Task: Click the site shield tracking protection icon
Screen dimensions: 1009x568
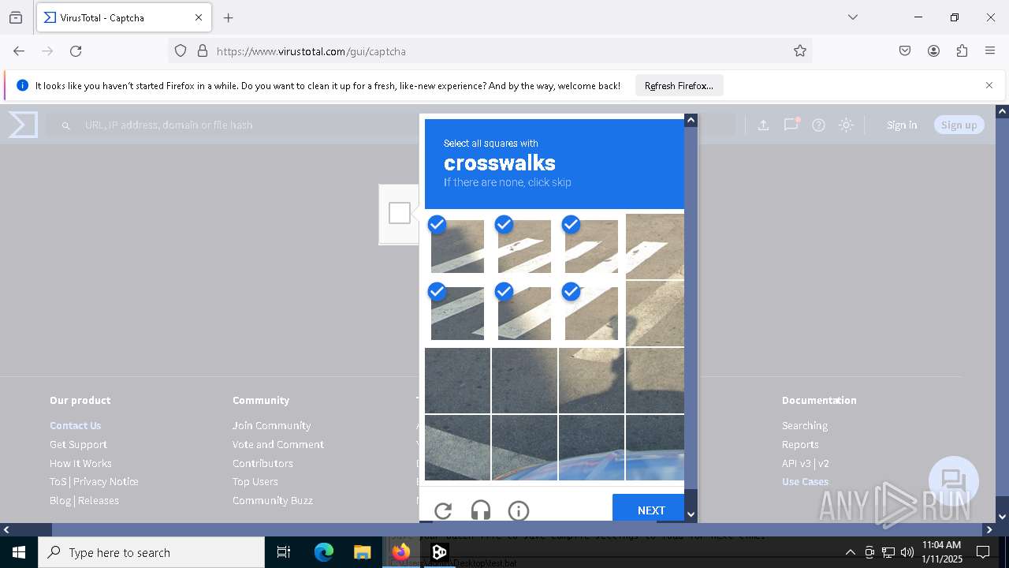Action: (181, 51)
